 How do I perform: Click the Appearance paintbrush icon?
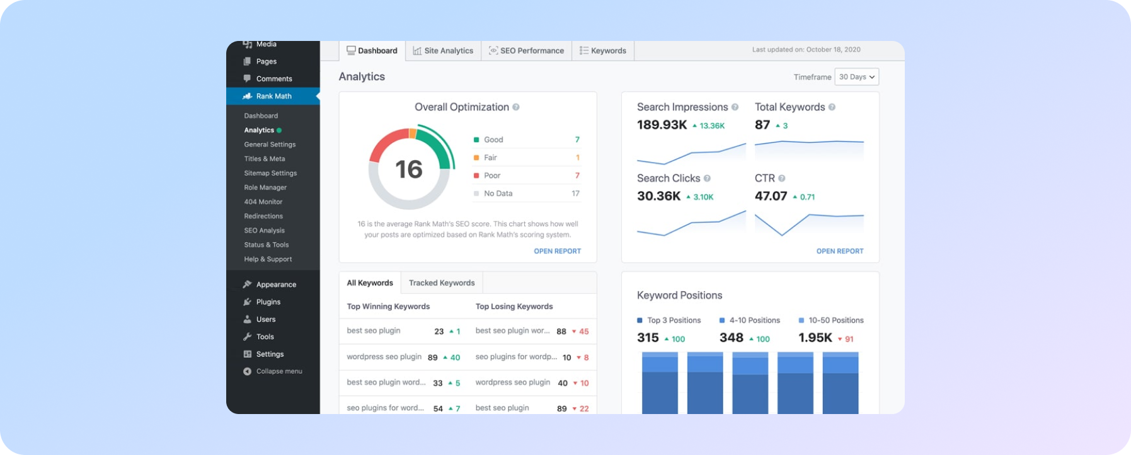tap(247, 285)
